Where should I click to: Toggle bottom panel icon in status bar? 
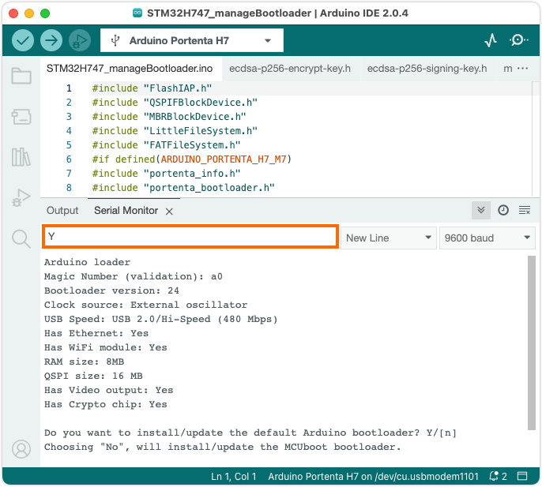pos(522,476)
